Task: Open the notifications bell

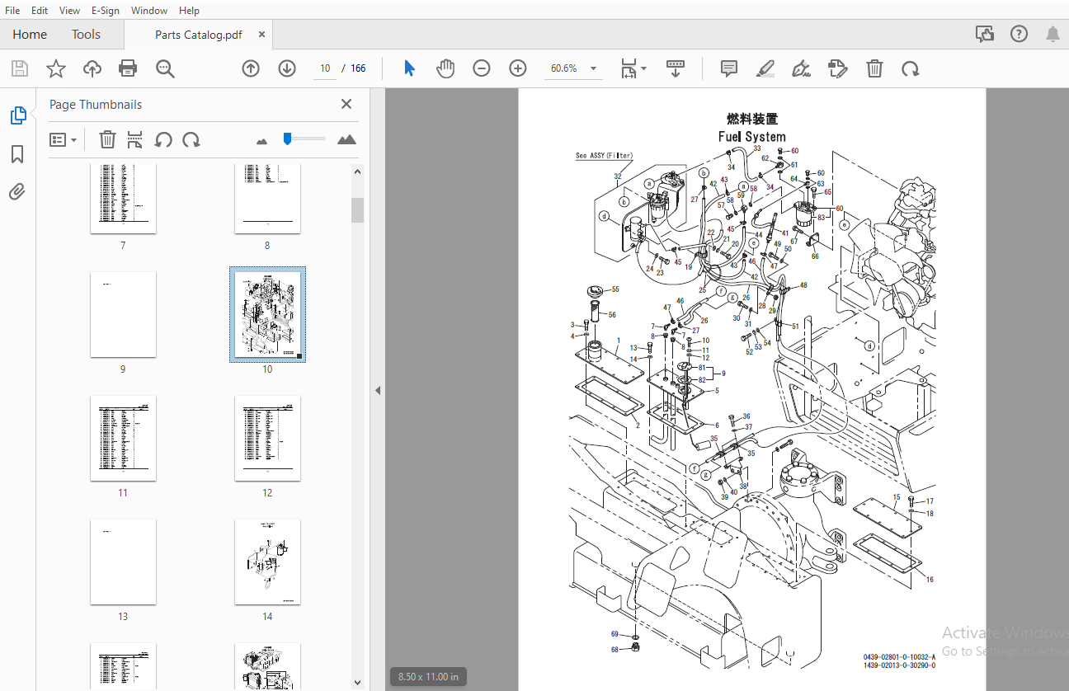Action: click(1053, 34)
